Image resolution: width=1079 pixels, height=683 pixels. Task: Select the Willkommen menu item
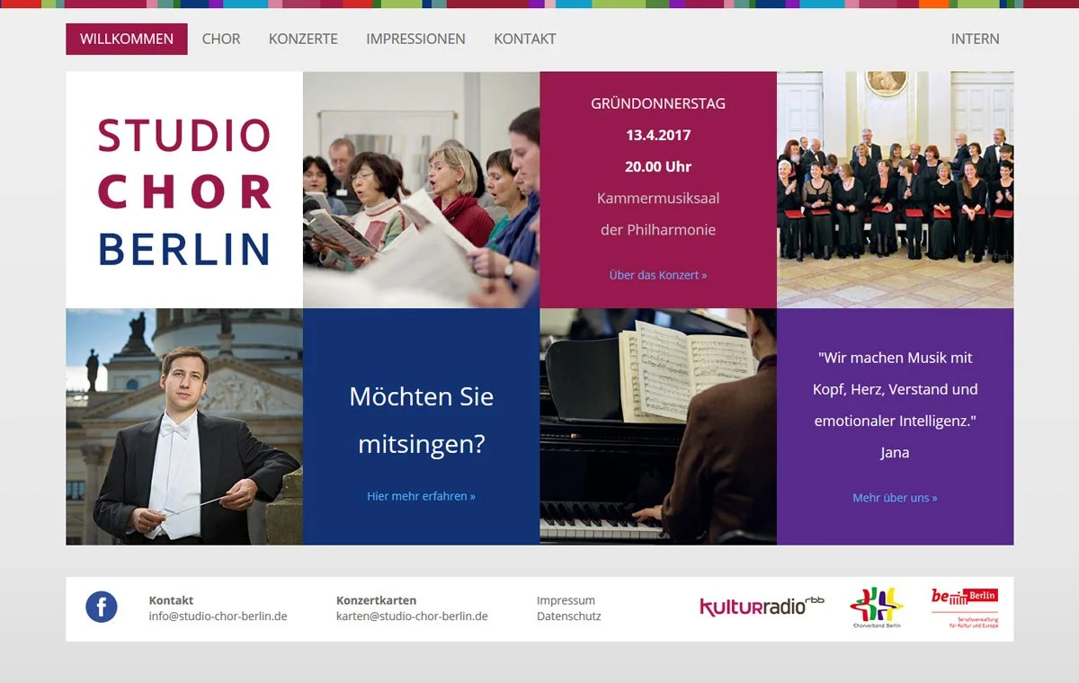pos(127,39)
